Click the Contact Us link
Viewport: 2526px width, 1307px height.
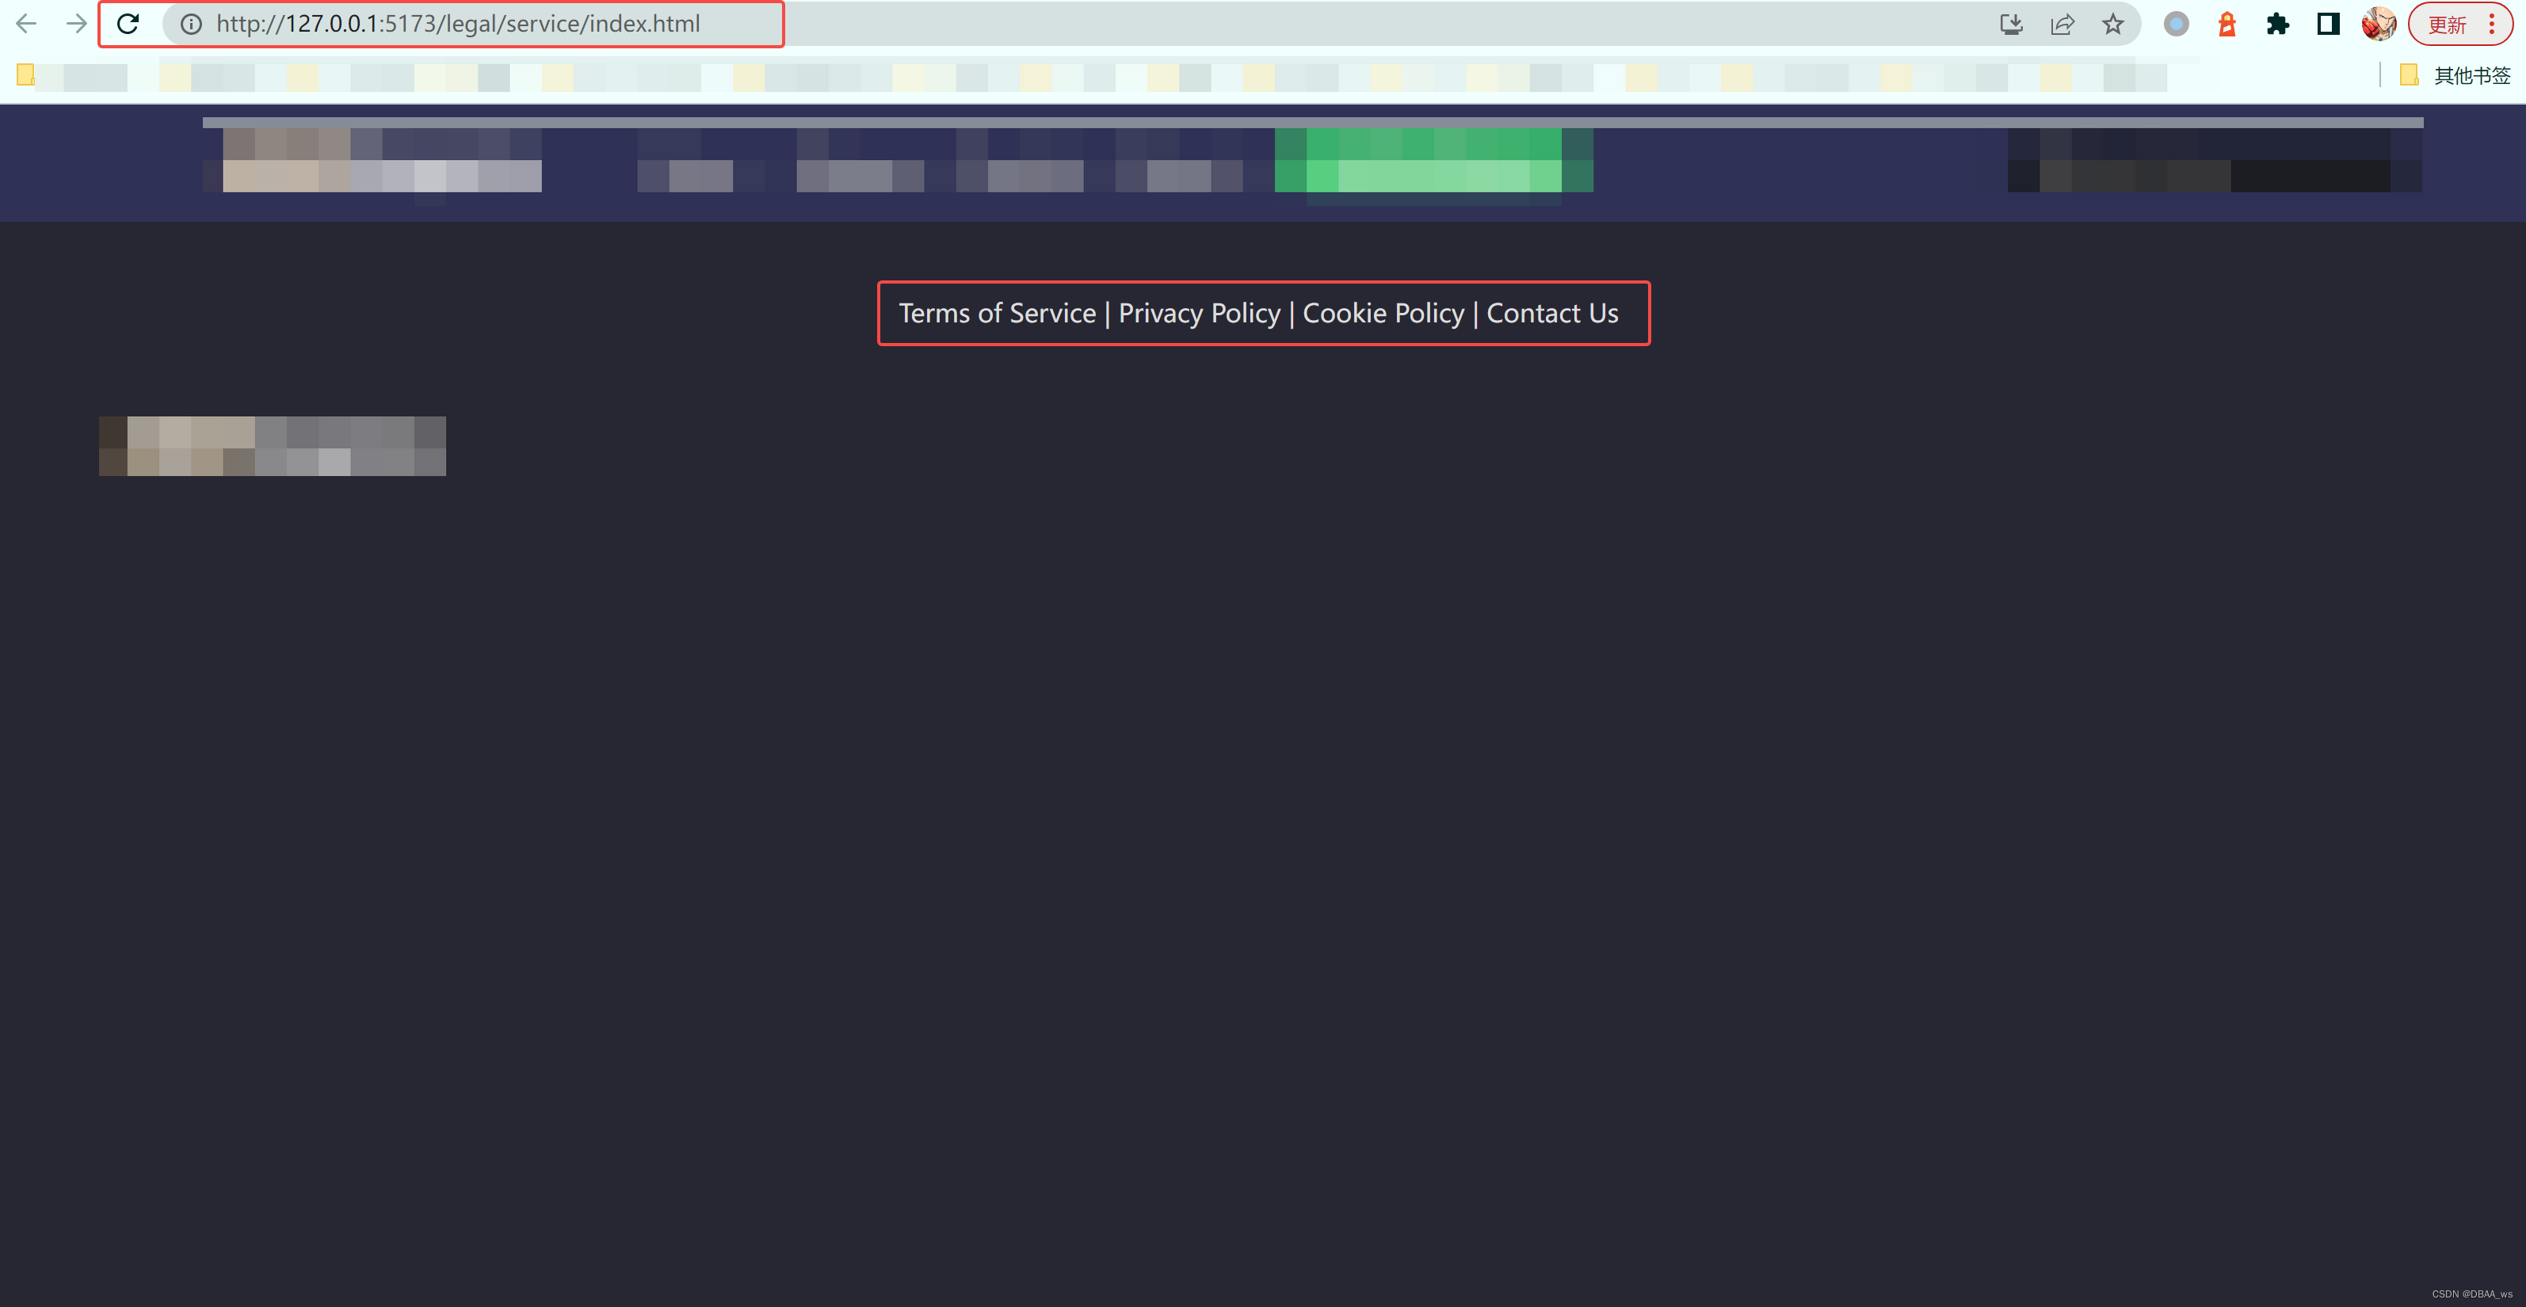[x=1551, y=312]
